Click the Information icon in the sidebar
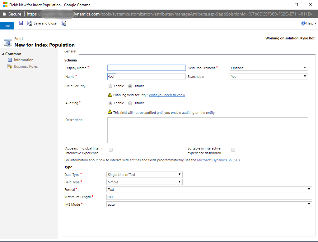This screenshot has width=318, height=242. pyautogui.click(x=10, y=60)
